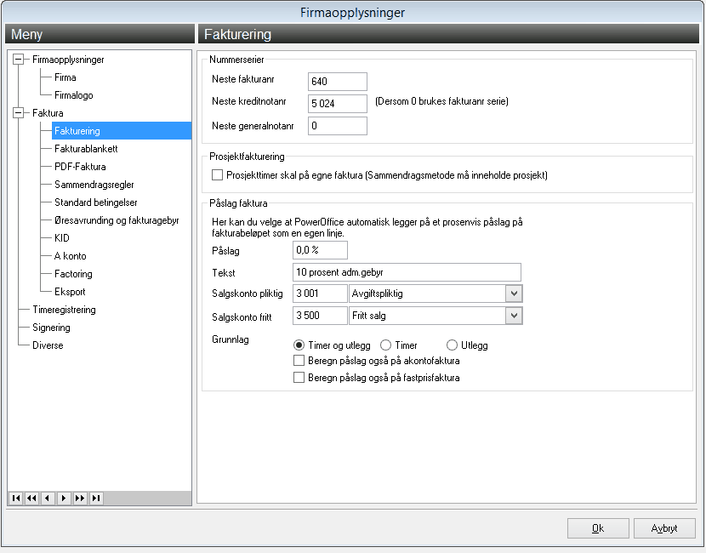Select Firmalogo in the menu tree
This screenshot has height=553, width=706.
click(74, 95)
